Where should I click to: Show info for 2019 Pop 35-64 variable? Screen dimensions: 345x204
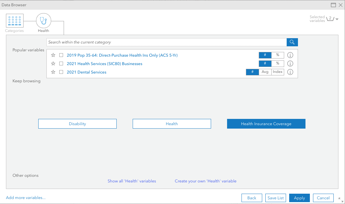coord(290,55)
